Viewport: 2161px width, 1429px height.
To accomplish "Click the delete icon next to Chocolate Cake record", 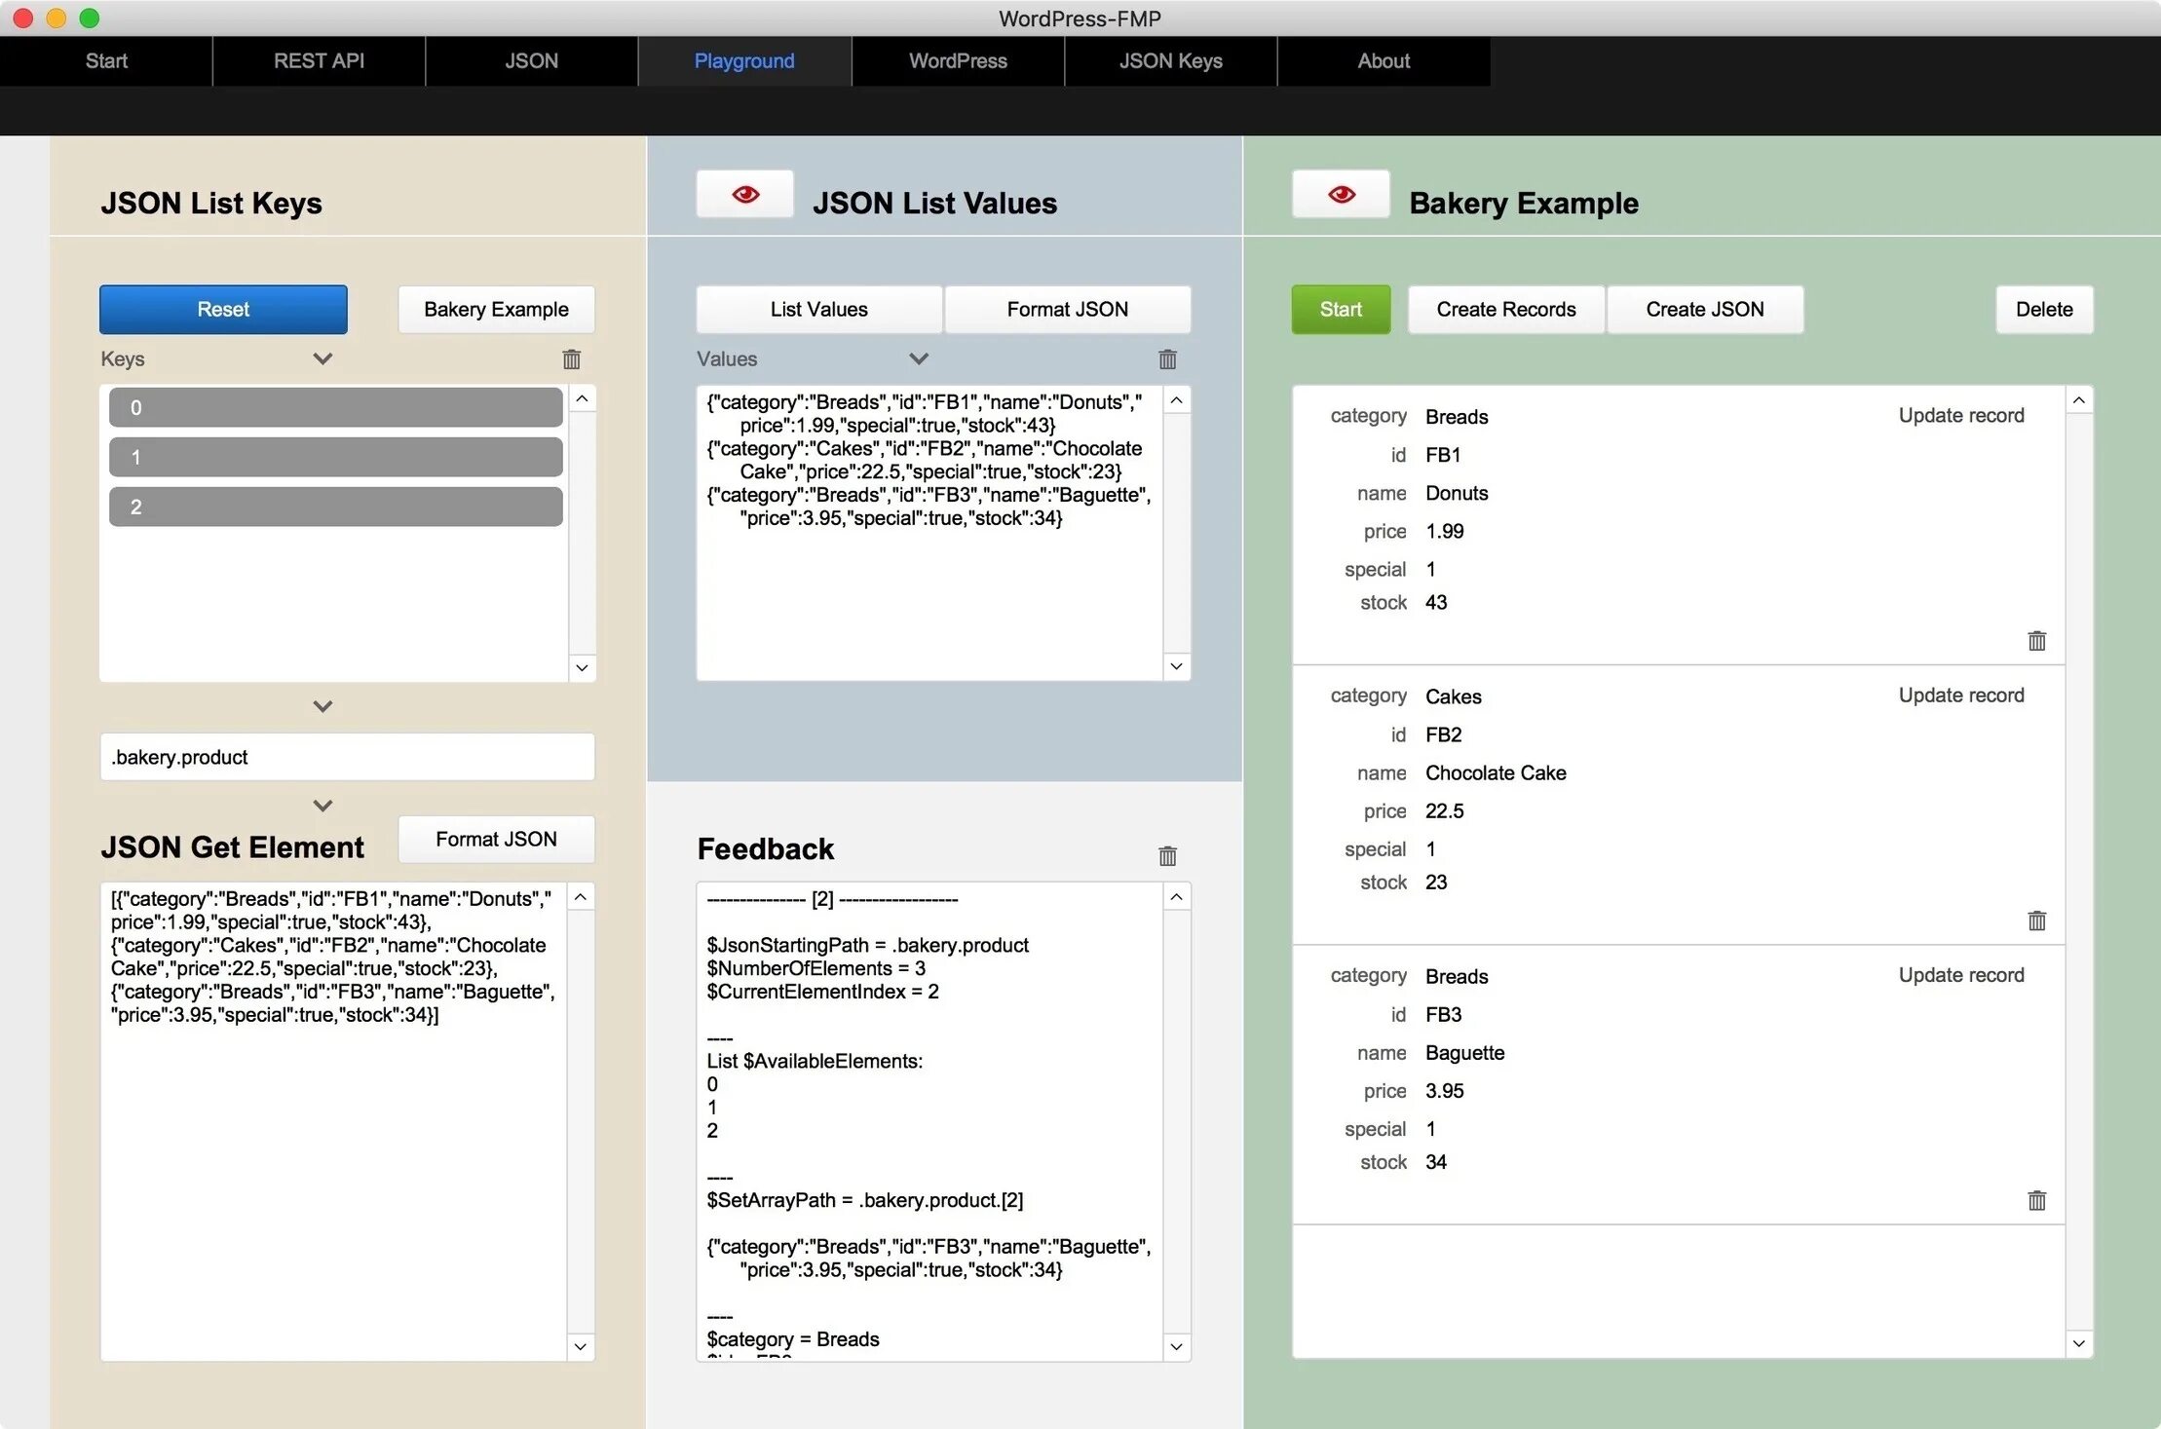I will coord(2036,921).
